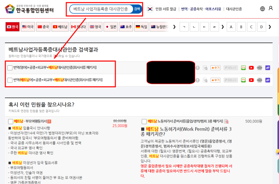The image size is (279, 184).
Task: Open the NEWS icon in 번역(영어) row
Action: click(x=259, y=68)
